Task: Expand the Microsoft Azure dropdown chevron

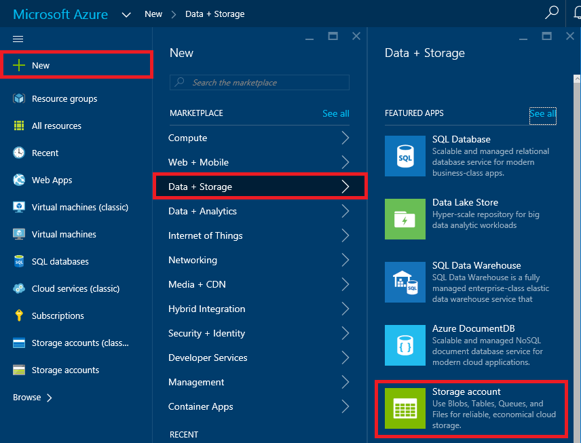Action: 126,14
